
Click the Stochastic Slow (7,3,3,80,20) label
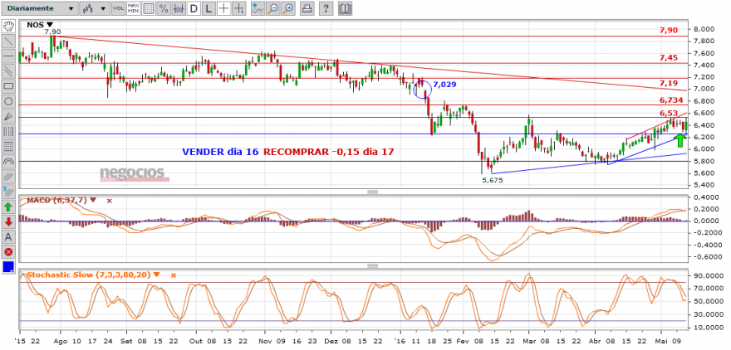pyautogui.click(x=89, y=275)
